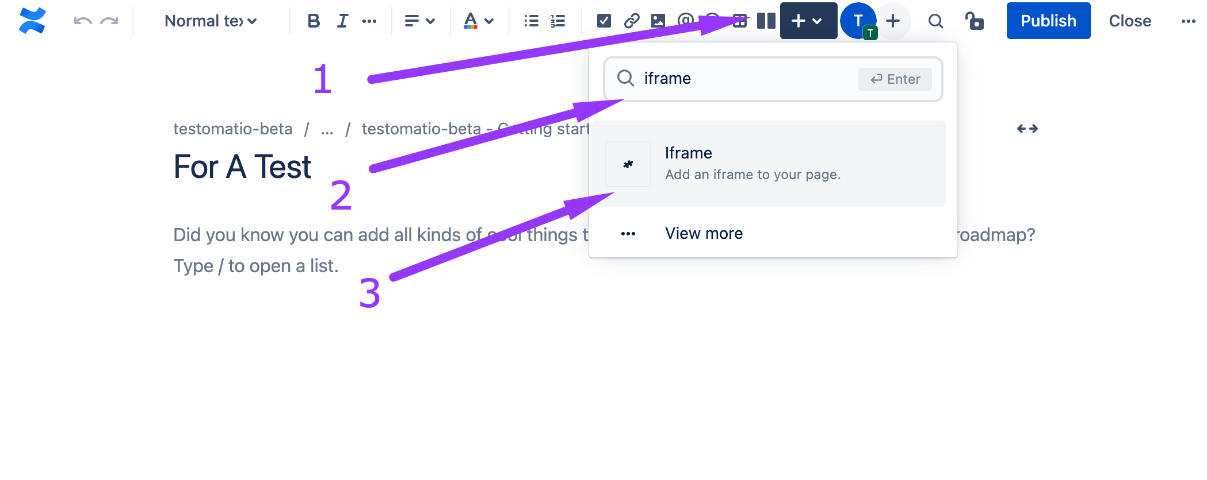1207x480 pixels.
Task: Open the text color picker
Action: pyautogui.click(x=478, y=21)
